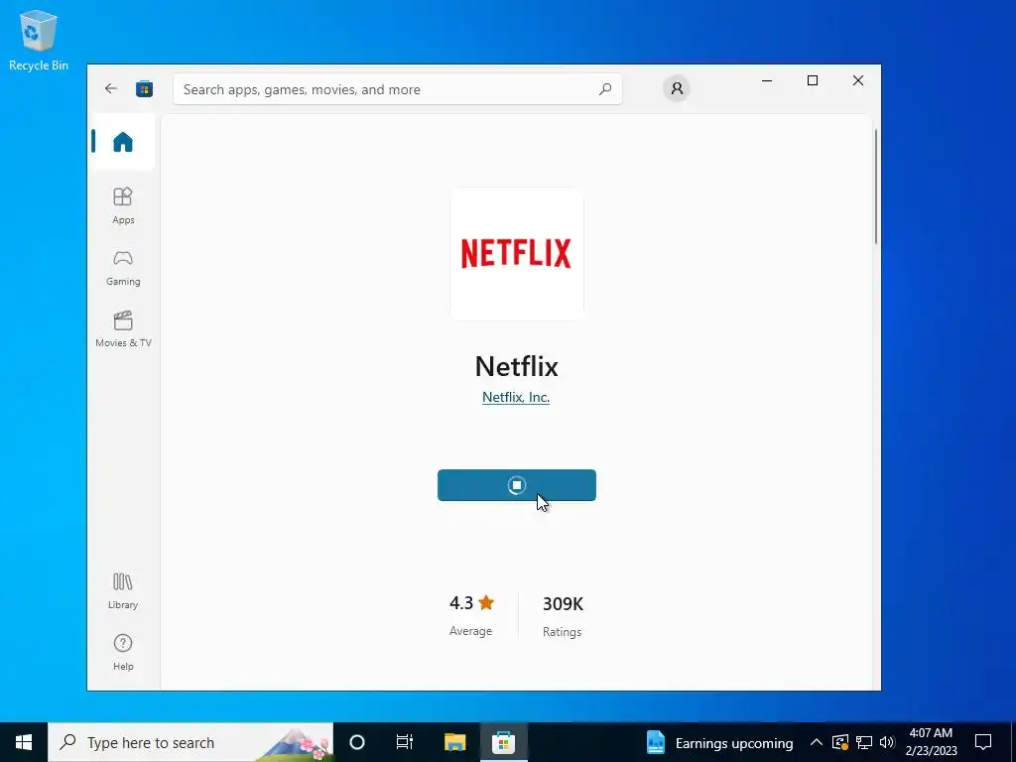The height and width of the screenshot is (762, 1016).
Task: Open the Apps section in sidebar
Action: click(x=123, y=205)
